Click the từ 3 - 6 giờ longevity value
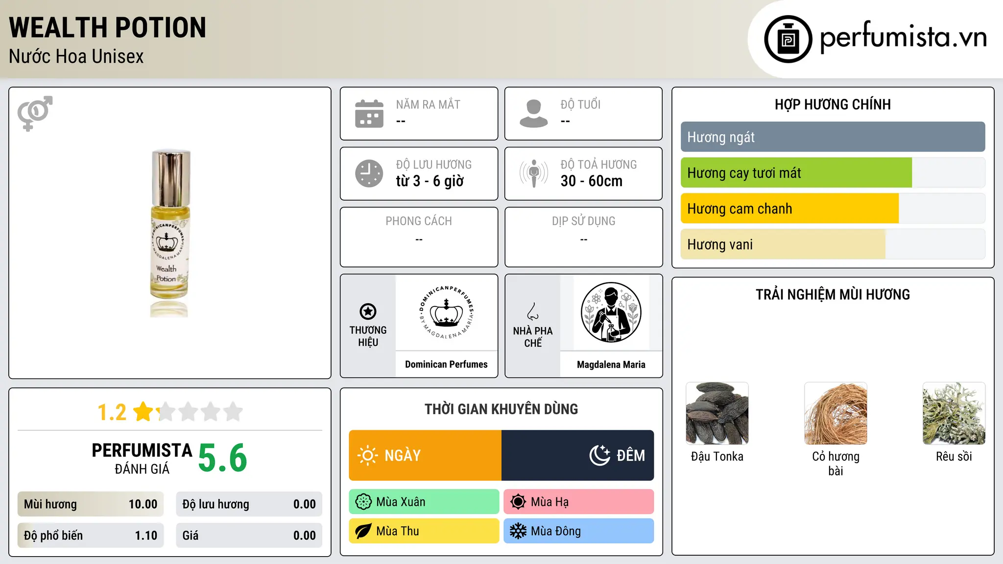 pyautogui.click(x=430, y=181)
